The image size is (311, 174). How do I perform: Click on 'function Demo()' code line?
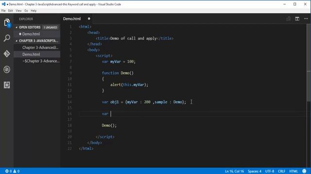(118, 73)
